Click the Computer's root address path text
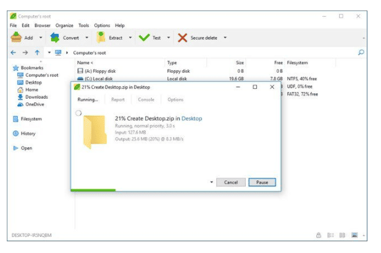 [90, 52]
